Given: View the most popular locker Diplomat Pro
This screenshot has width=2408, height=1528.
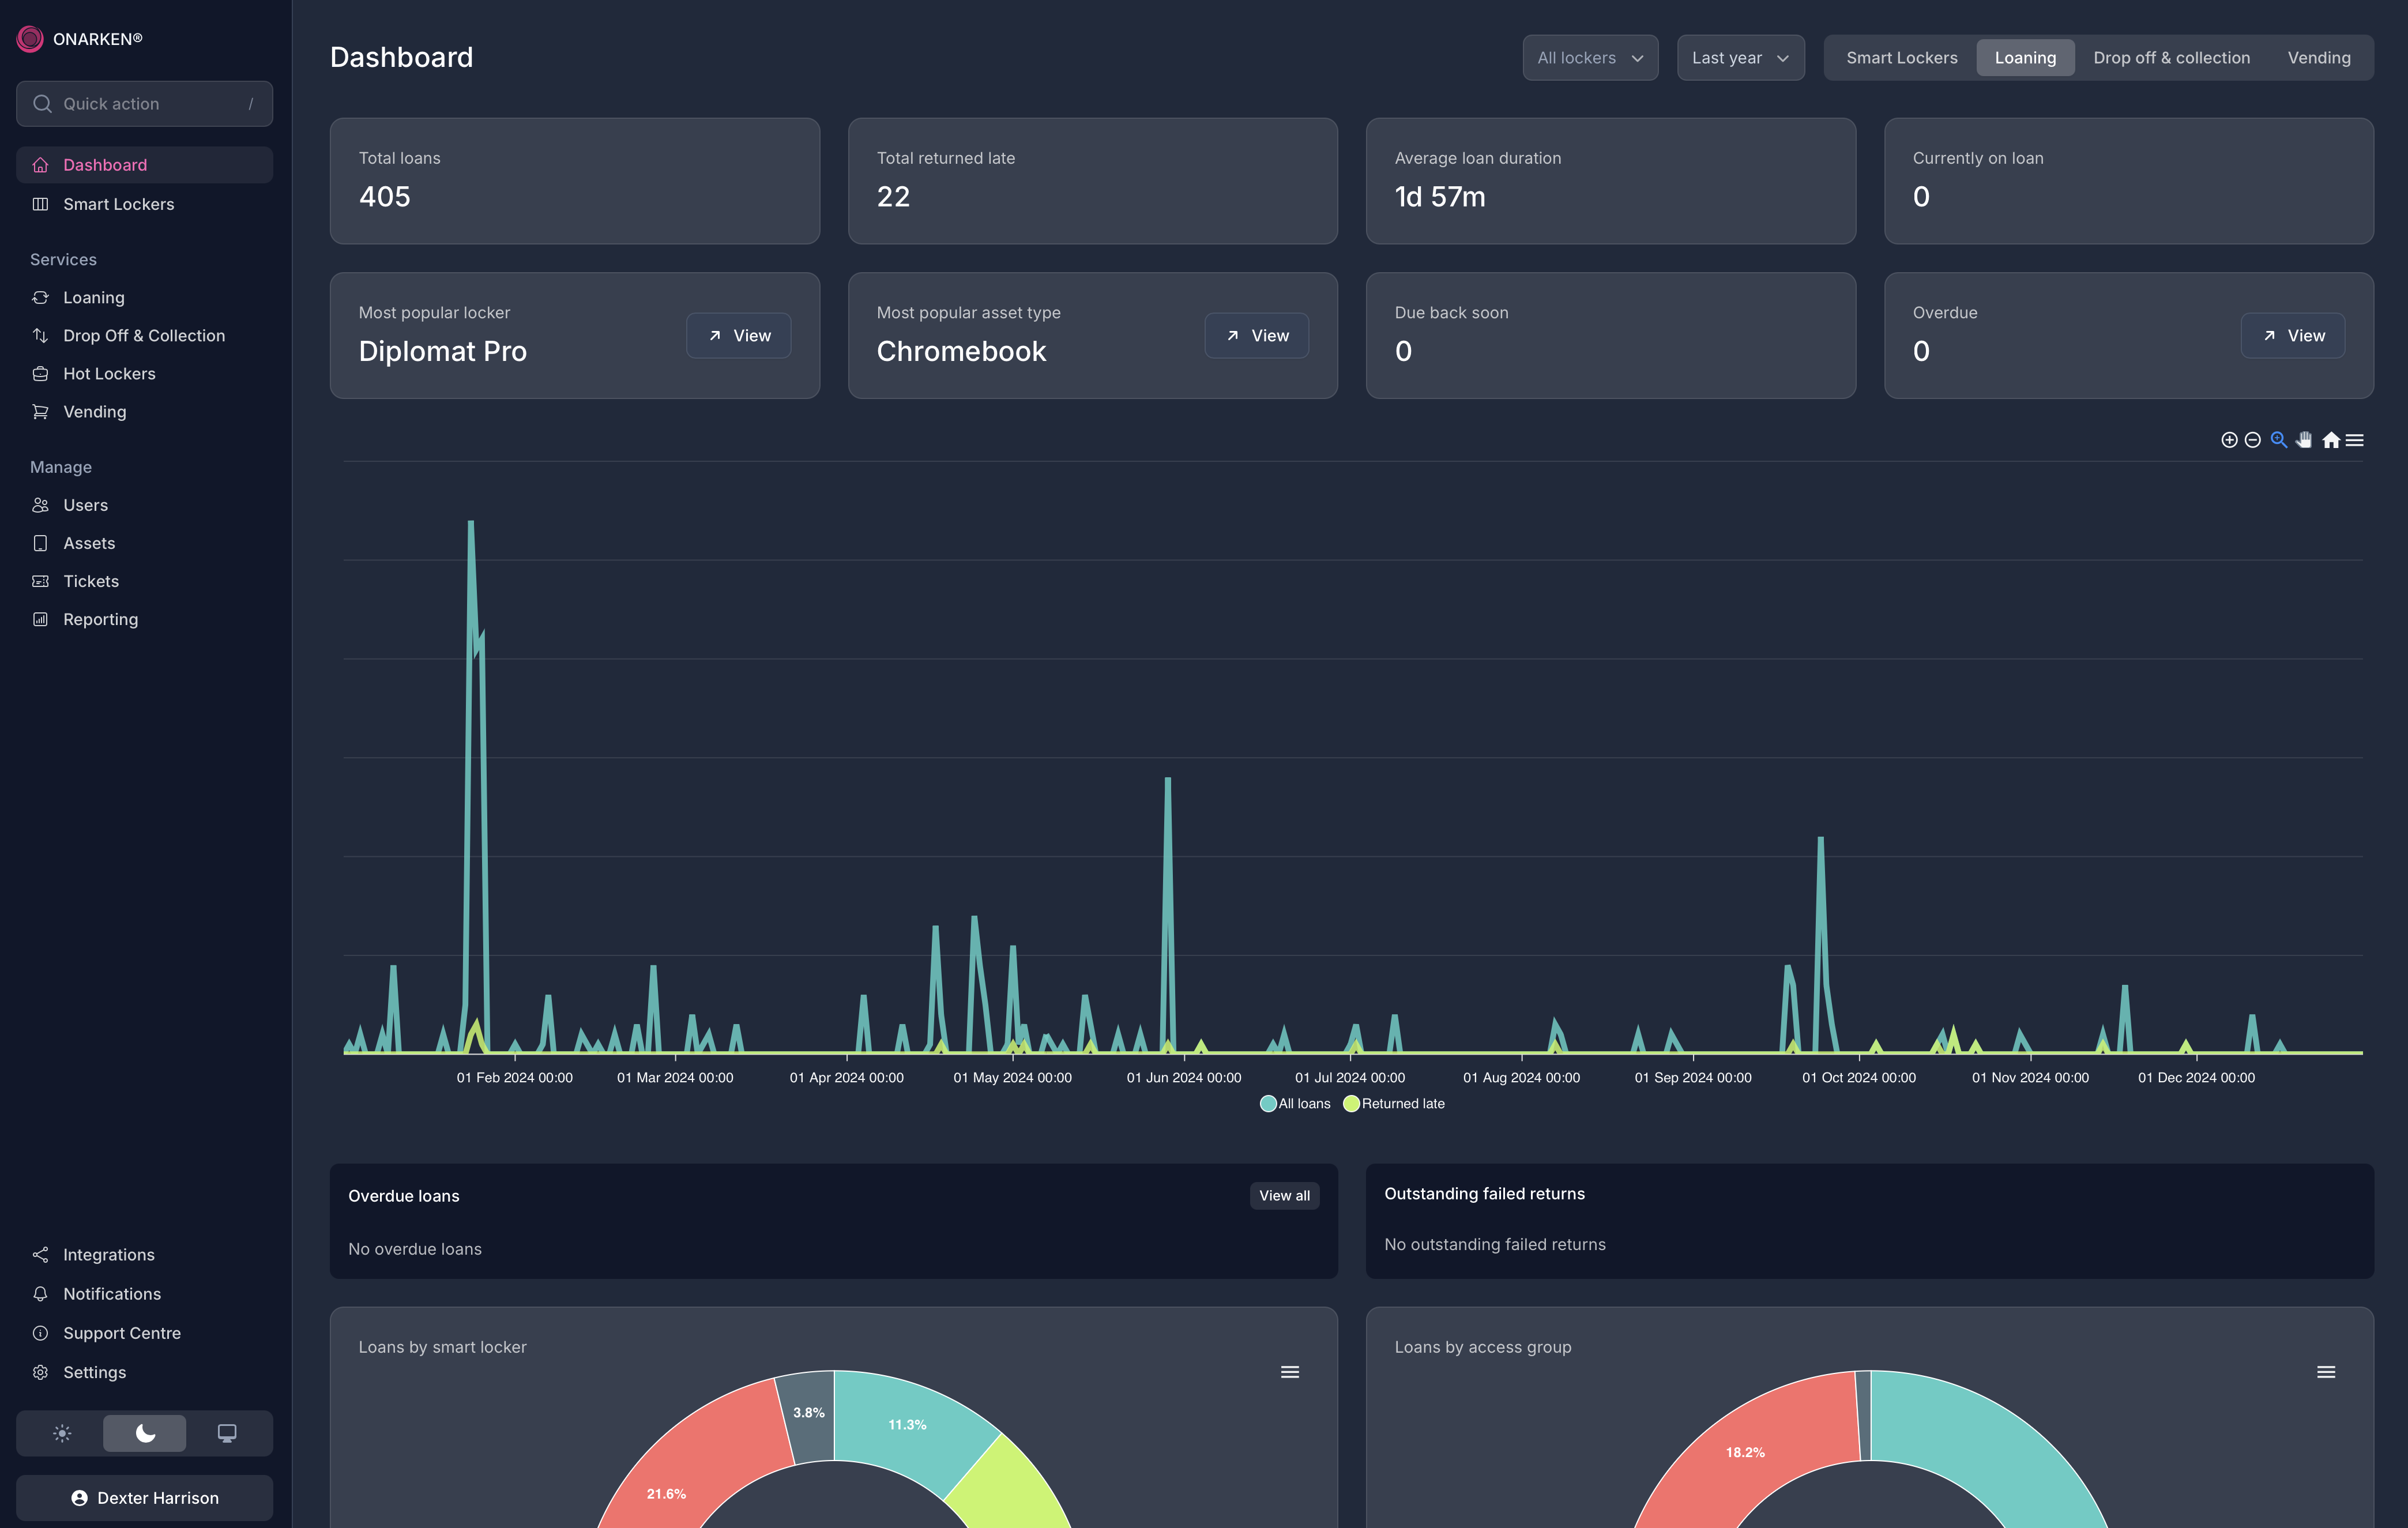Looking at the screenshot, I should (738, 336).
